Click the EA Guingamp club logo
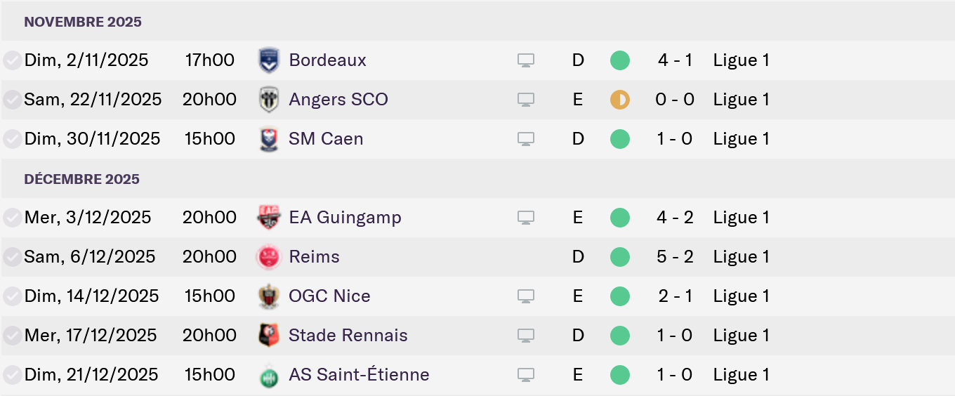 point(269,218)
